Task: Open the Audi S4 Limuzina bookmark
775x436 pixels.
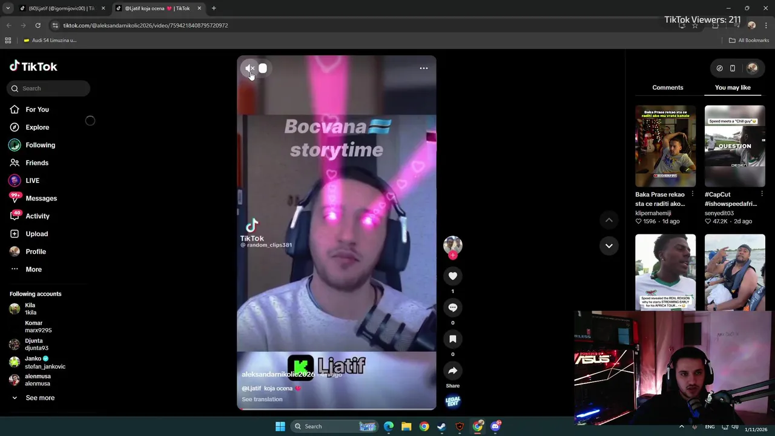Action: (50, 41)
